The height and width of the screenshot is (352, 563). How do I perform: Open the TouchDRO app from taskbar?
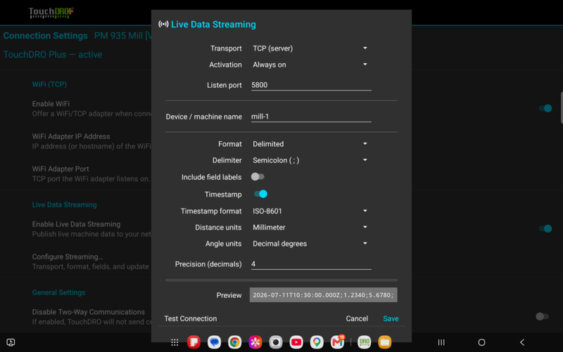(364, 342)
